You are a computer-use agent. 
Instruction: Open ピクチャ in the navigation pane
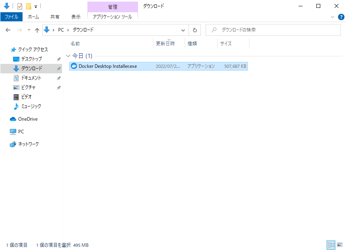pyautogui.click(x=28, y=88)
